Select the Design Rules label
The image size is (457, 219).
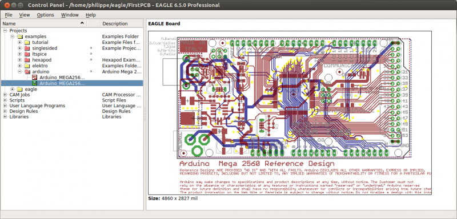(x=23, y=111)
